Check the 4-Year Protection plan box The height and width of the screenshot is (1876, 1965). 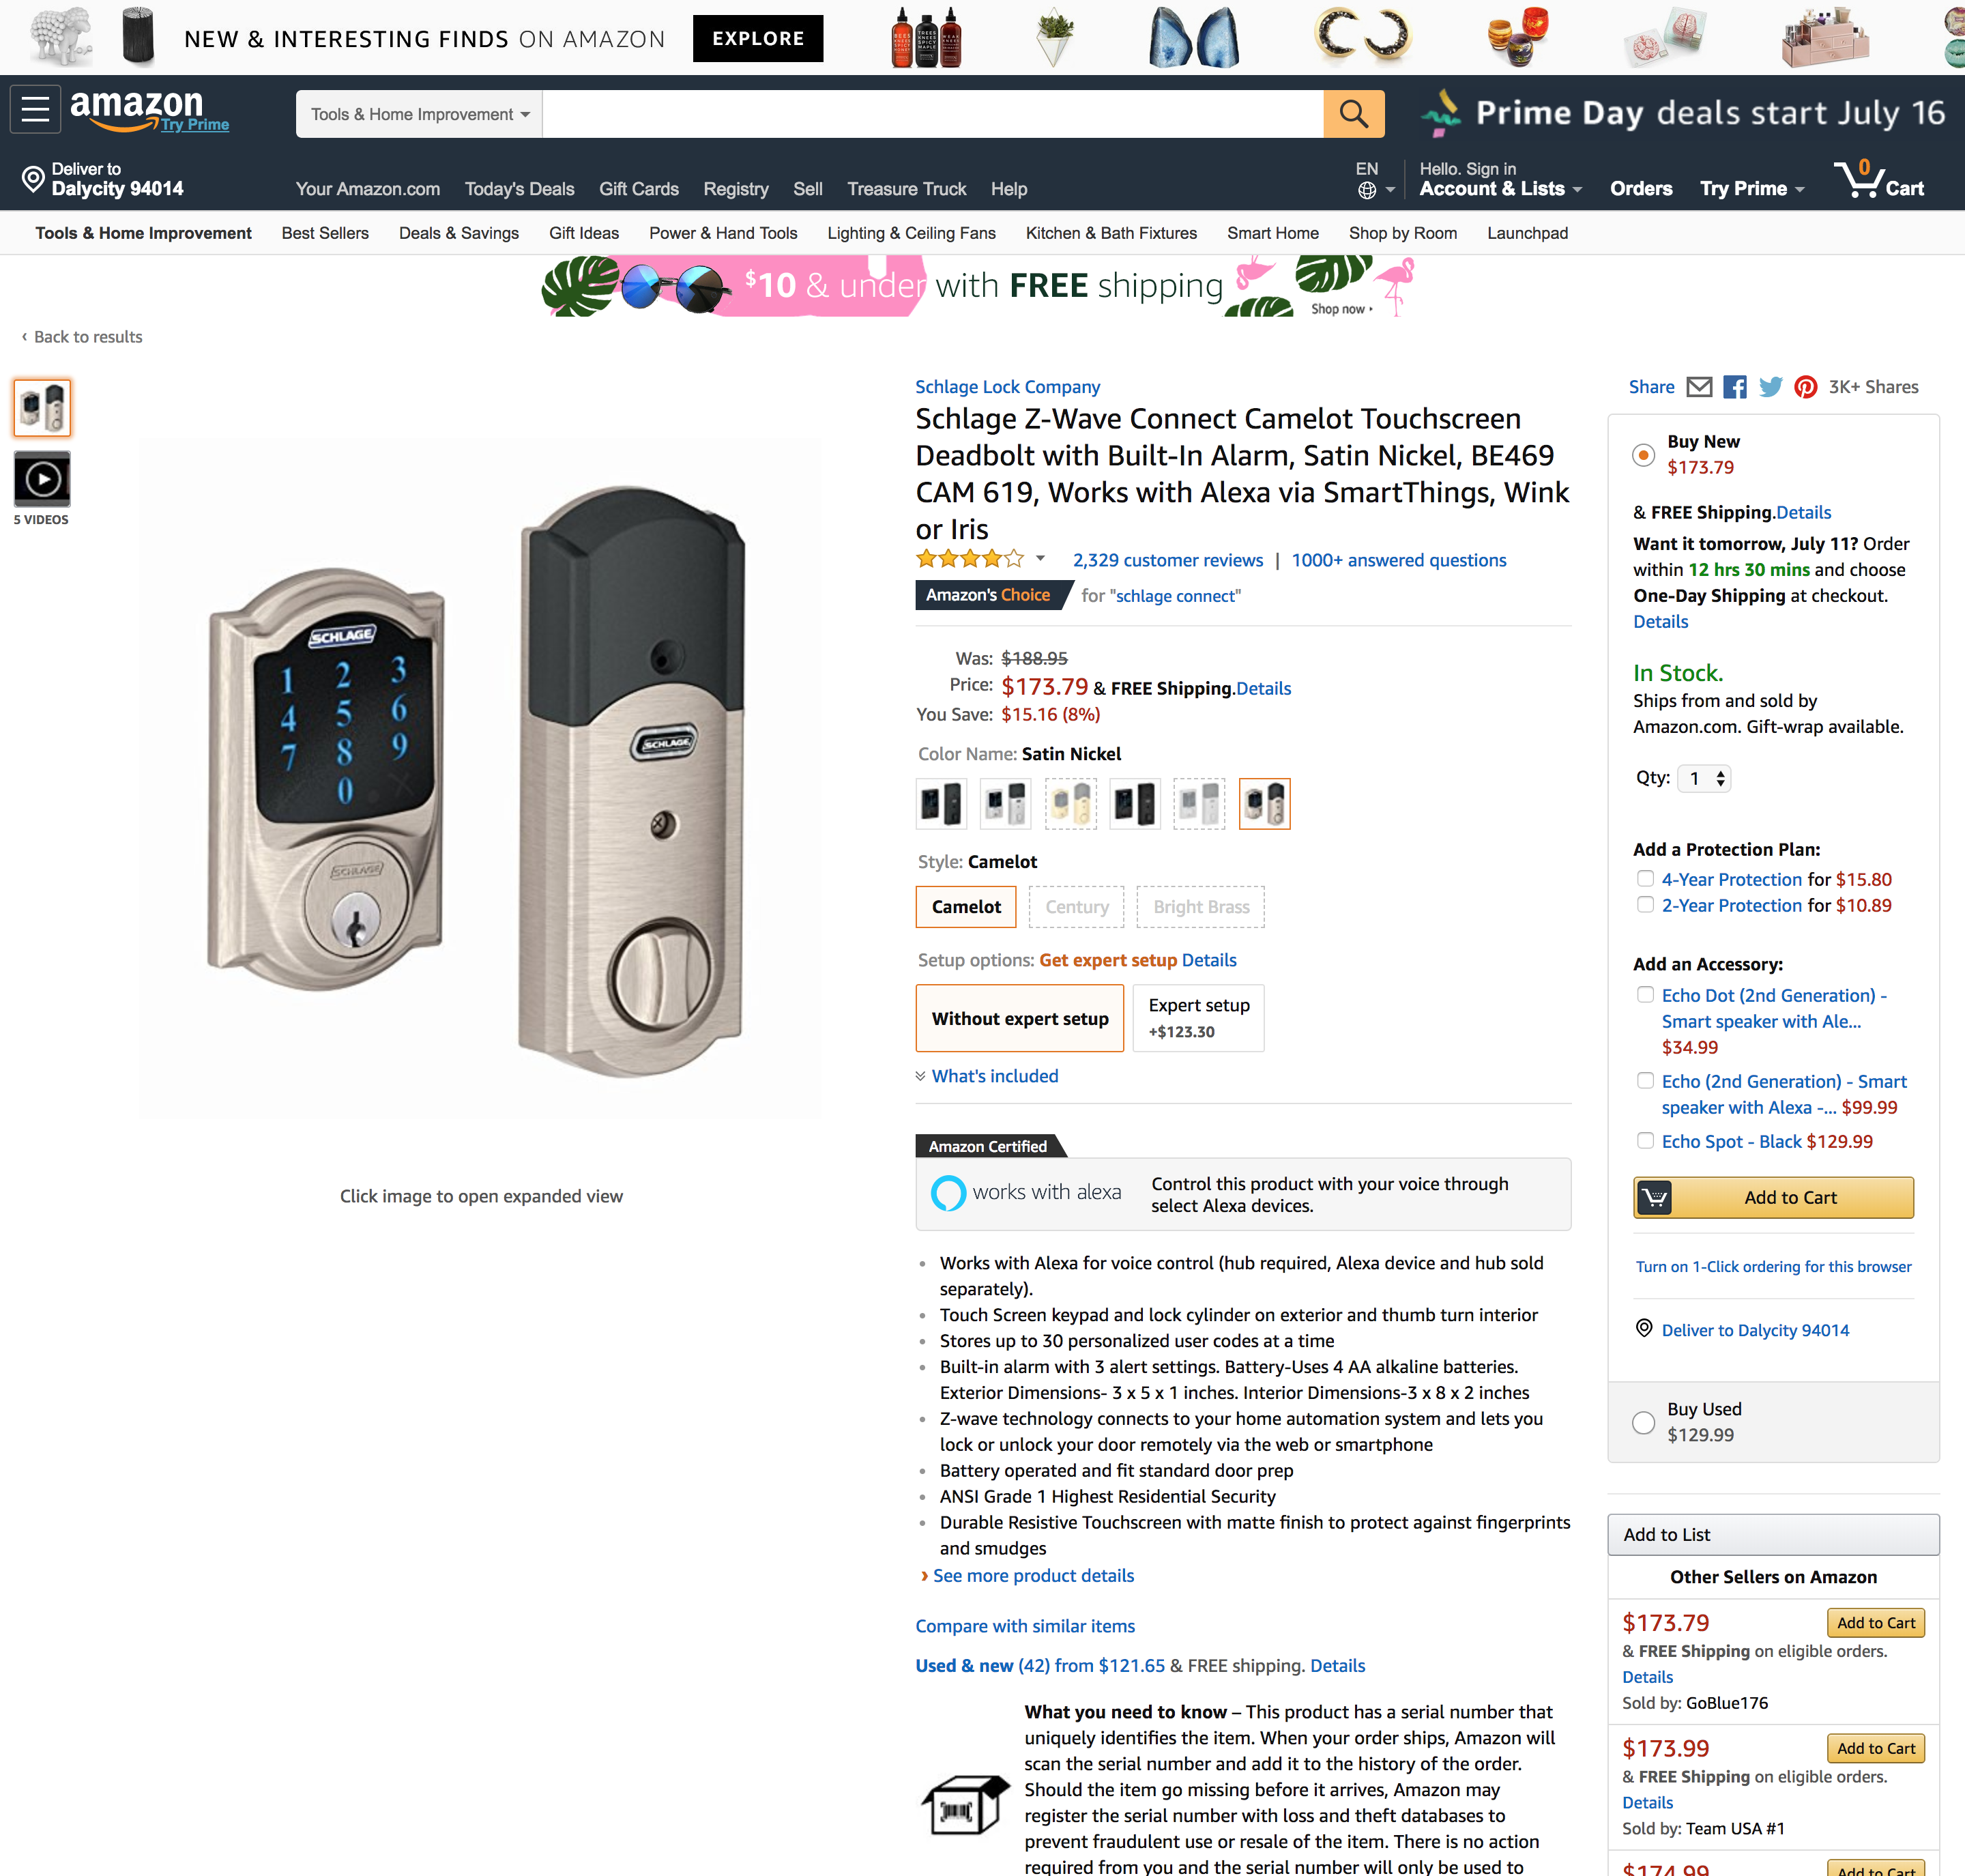[1645, 879]
